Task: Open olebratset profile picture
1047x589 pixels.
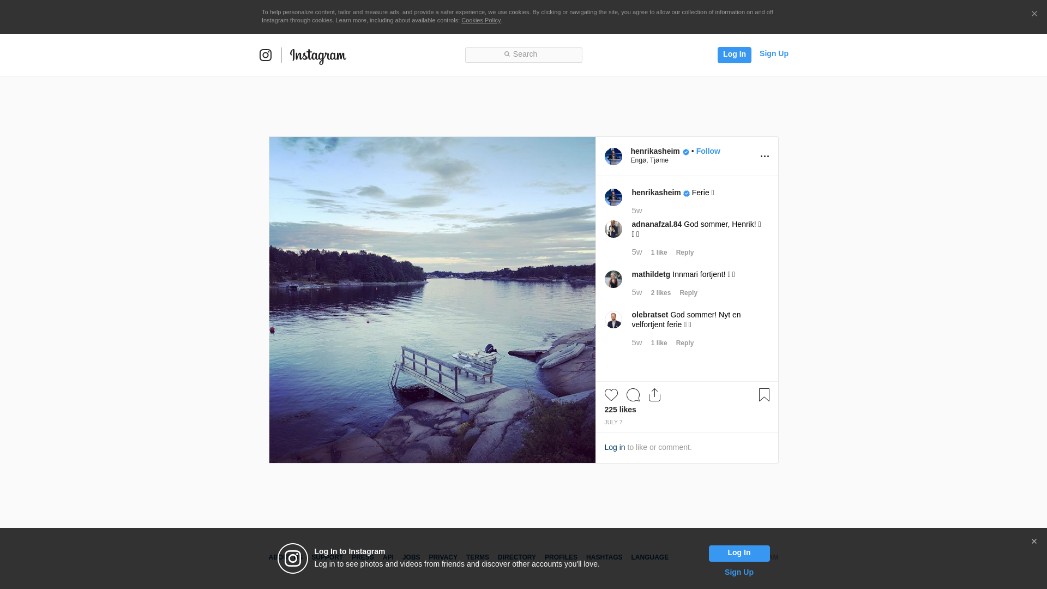Action: coord(613,320)
